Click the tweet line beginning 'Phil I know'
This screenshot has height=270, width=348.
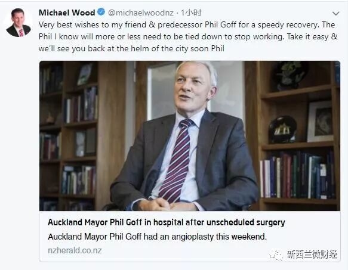tap(188, 36)
